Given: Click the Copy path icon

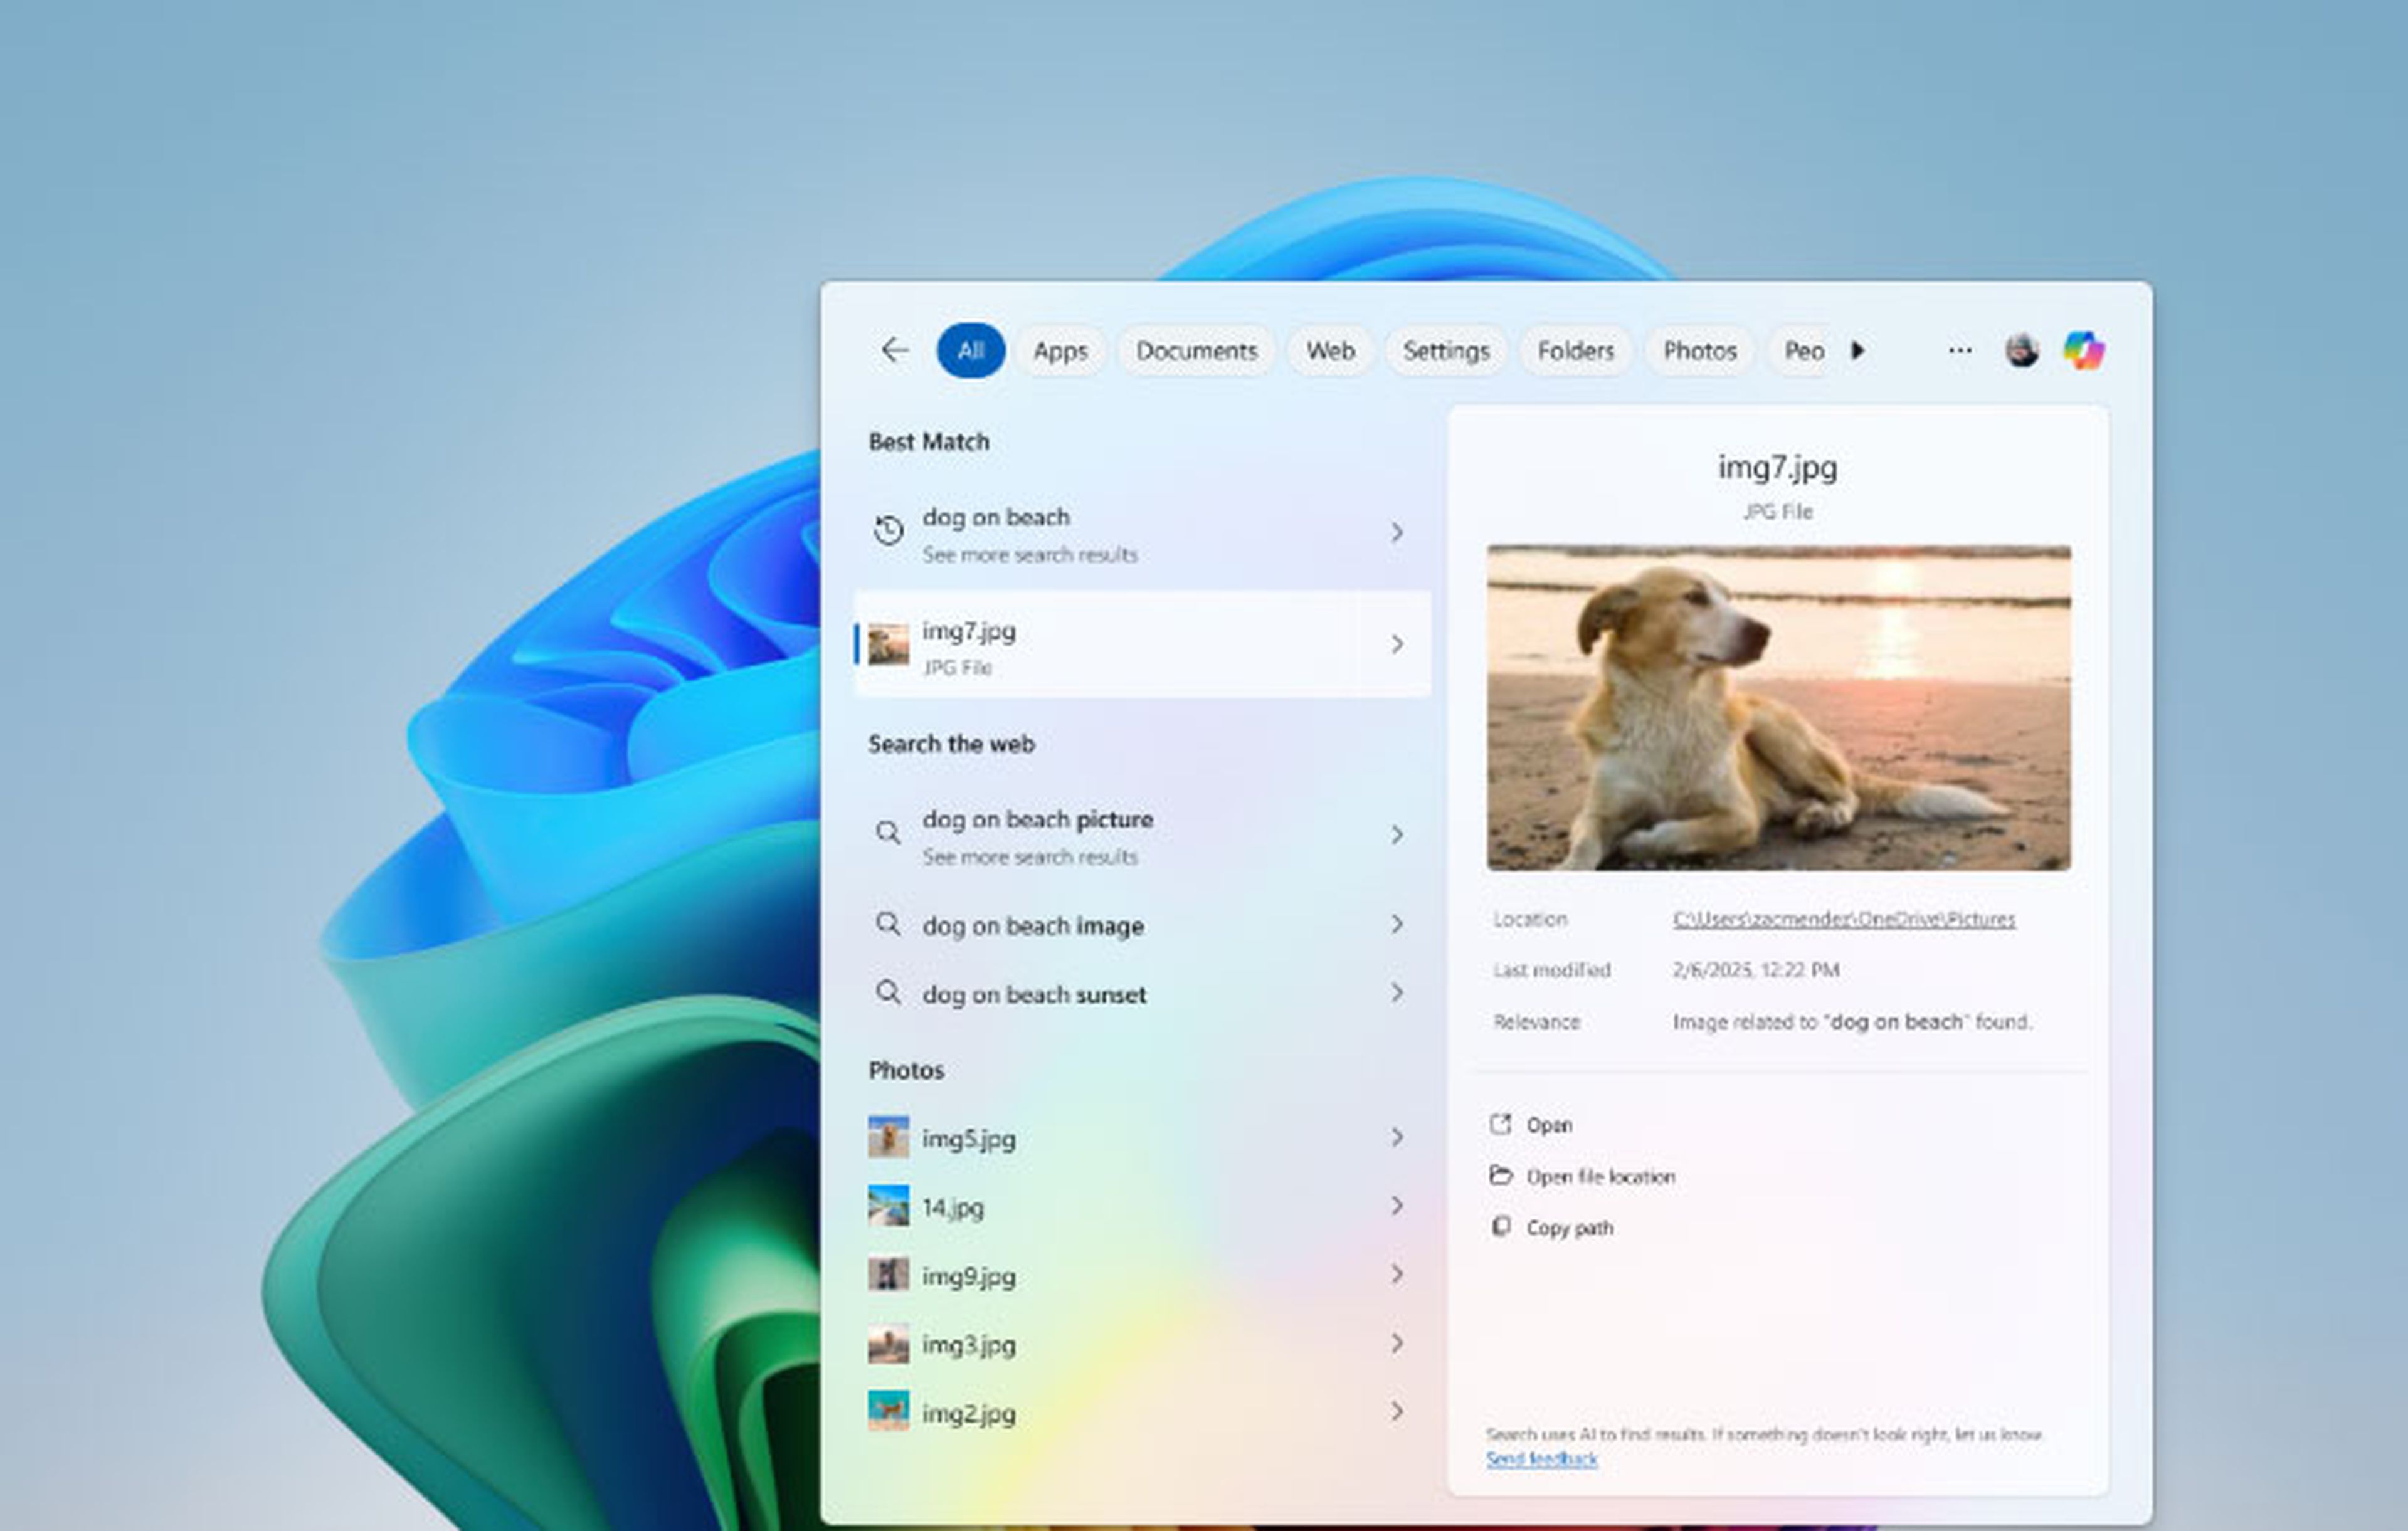Looking at the screenshot, I should click(1500, 1226).
